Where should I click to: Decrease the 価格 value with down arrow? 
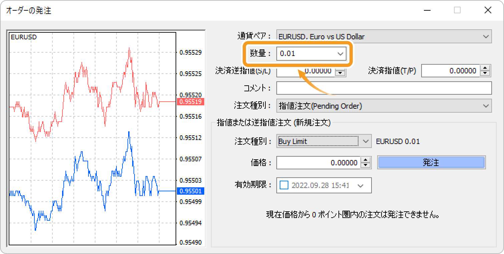(366, 166)
